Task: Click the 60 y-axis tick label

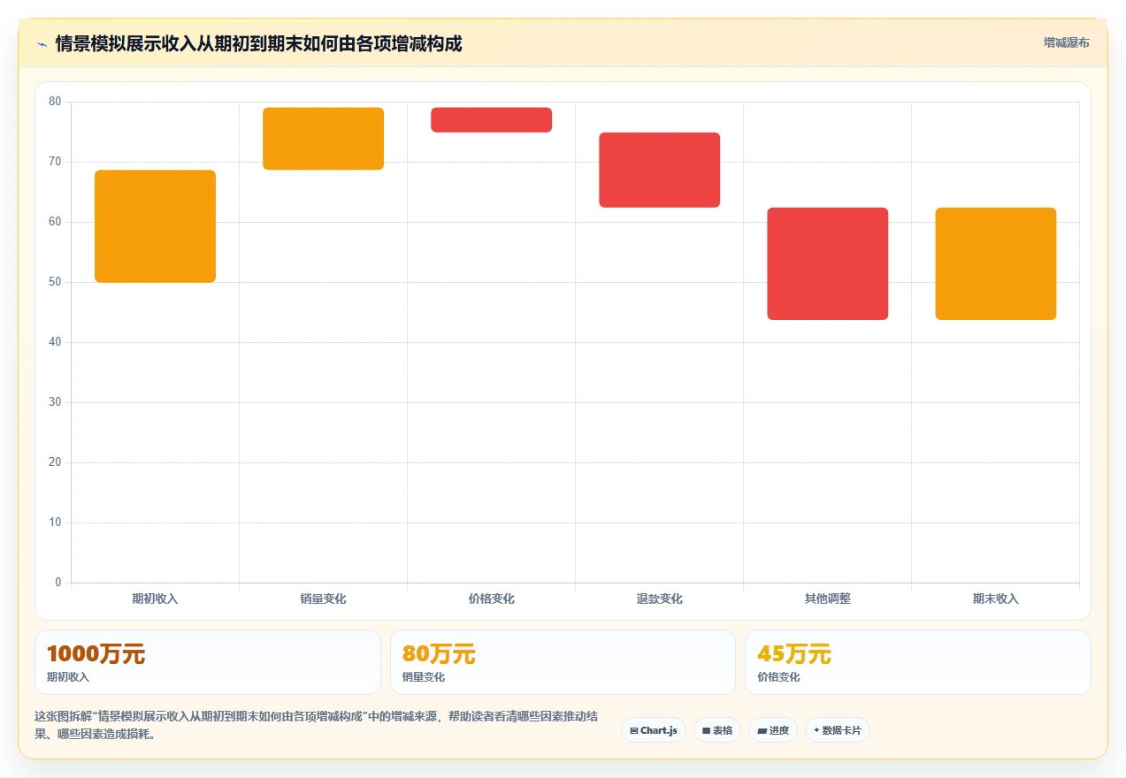Action: pyautogui.click(x=55, y=222)
